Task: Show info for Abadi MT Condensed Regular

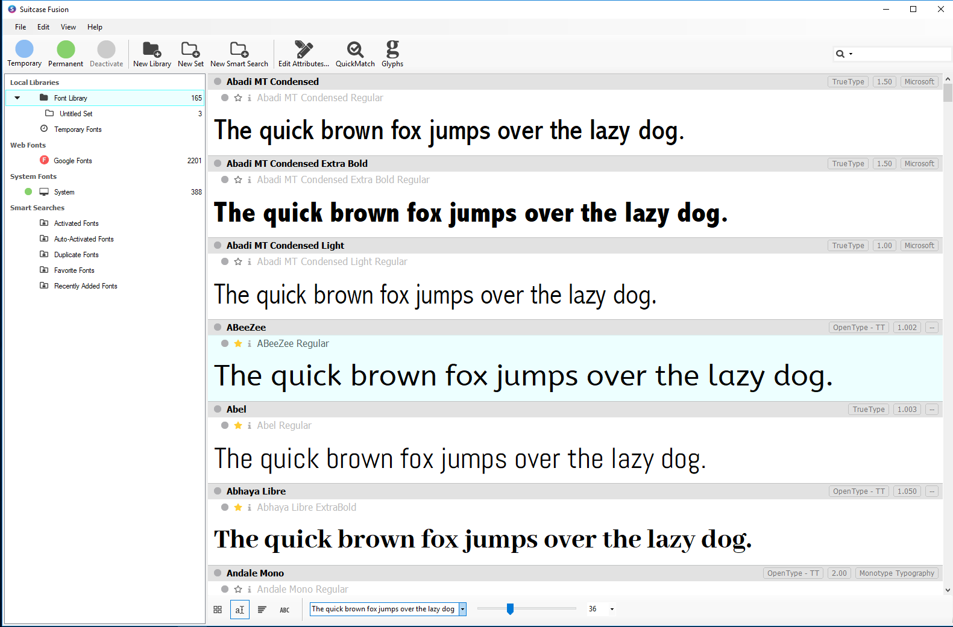Action: tap(250, 98)
